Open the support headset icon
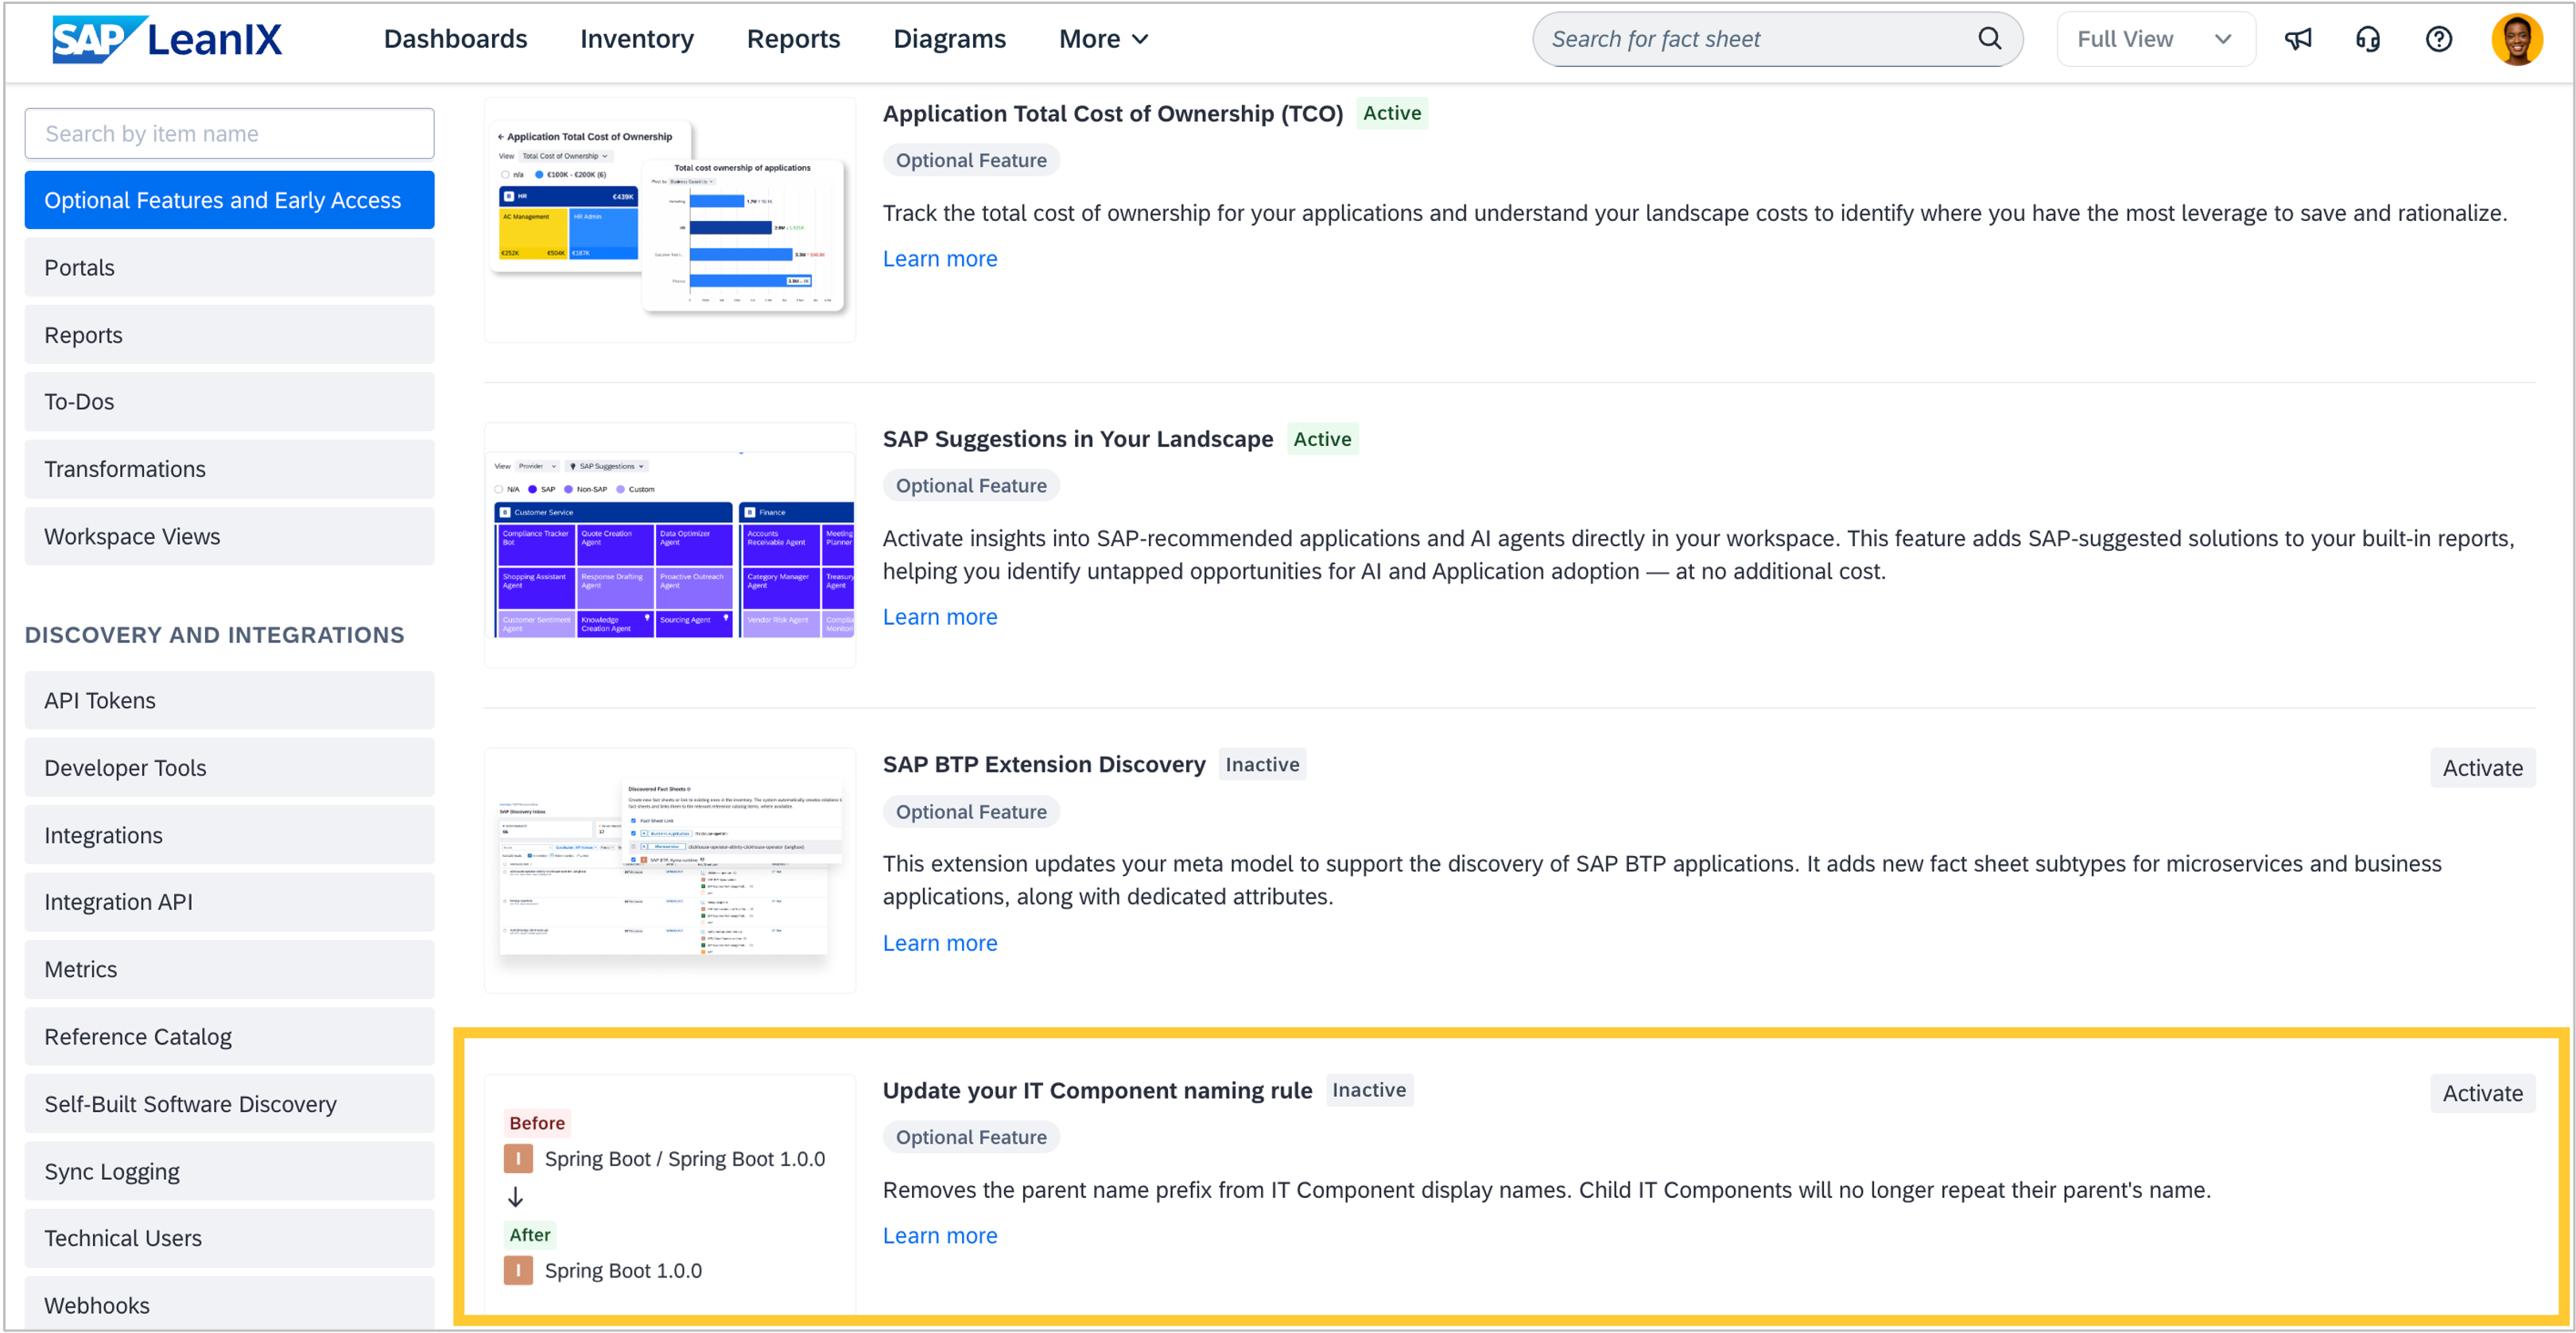 pos(2367,39)
